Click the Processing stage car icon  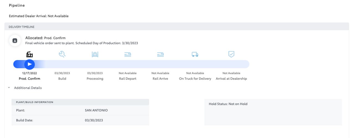[95, 54]
